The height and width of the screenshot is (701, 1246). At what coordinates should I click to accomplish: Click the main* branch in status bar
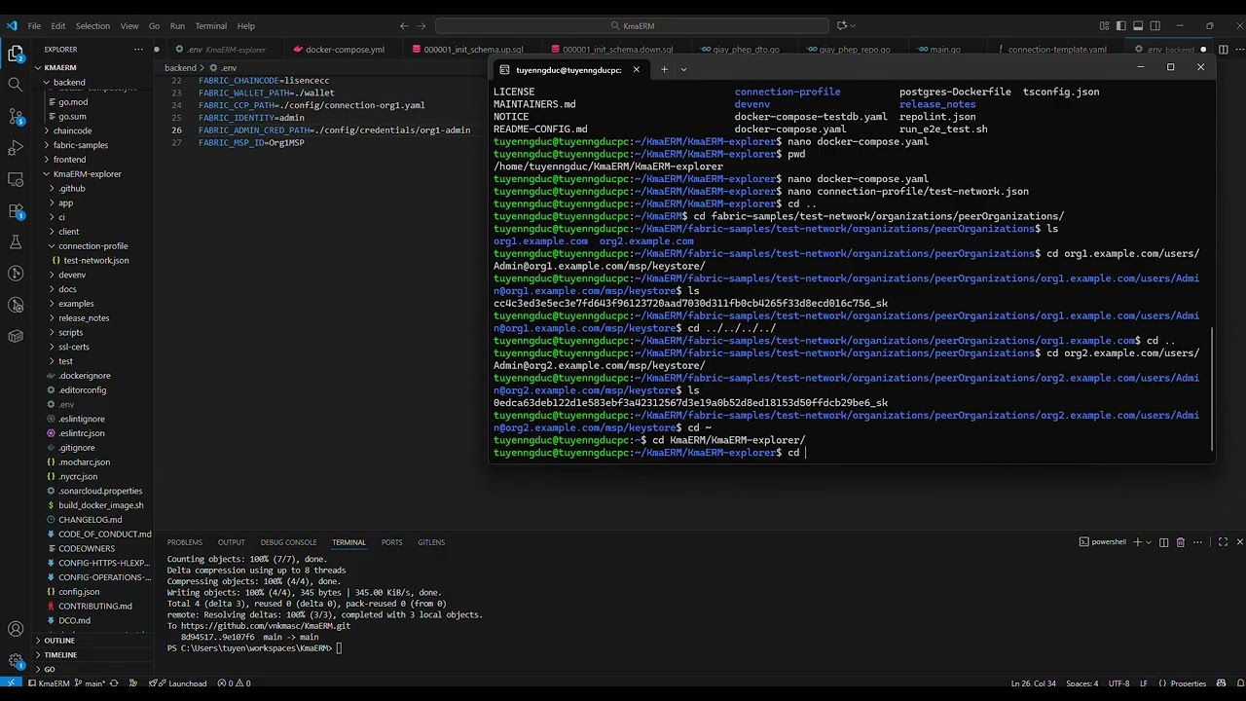tap(89, 683)
